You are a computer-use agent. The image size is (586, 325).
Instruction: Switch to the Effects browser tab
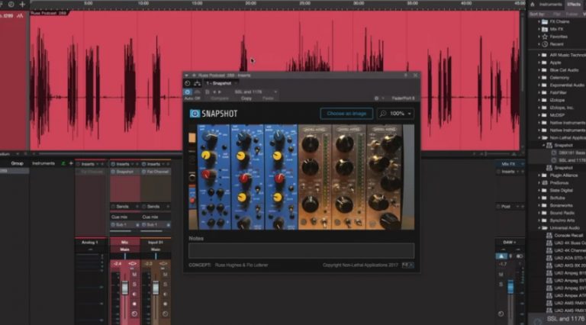[574, 5]
